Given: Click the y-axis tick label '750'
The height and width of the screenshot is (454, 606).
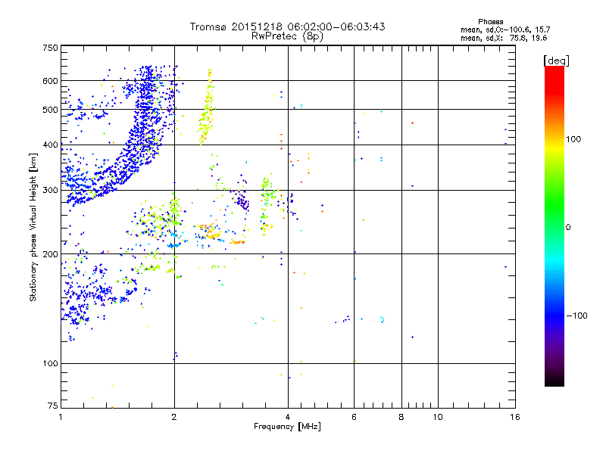Looking at the screenshot, I should point(50,48).
